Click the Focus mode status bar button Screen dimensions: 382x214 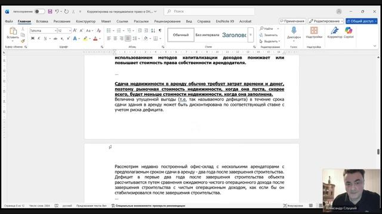[293, 206]
